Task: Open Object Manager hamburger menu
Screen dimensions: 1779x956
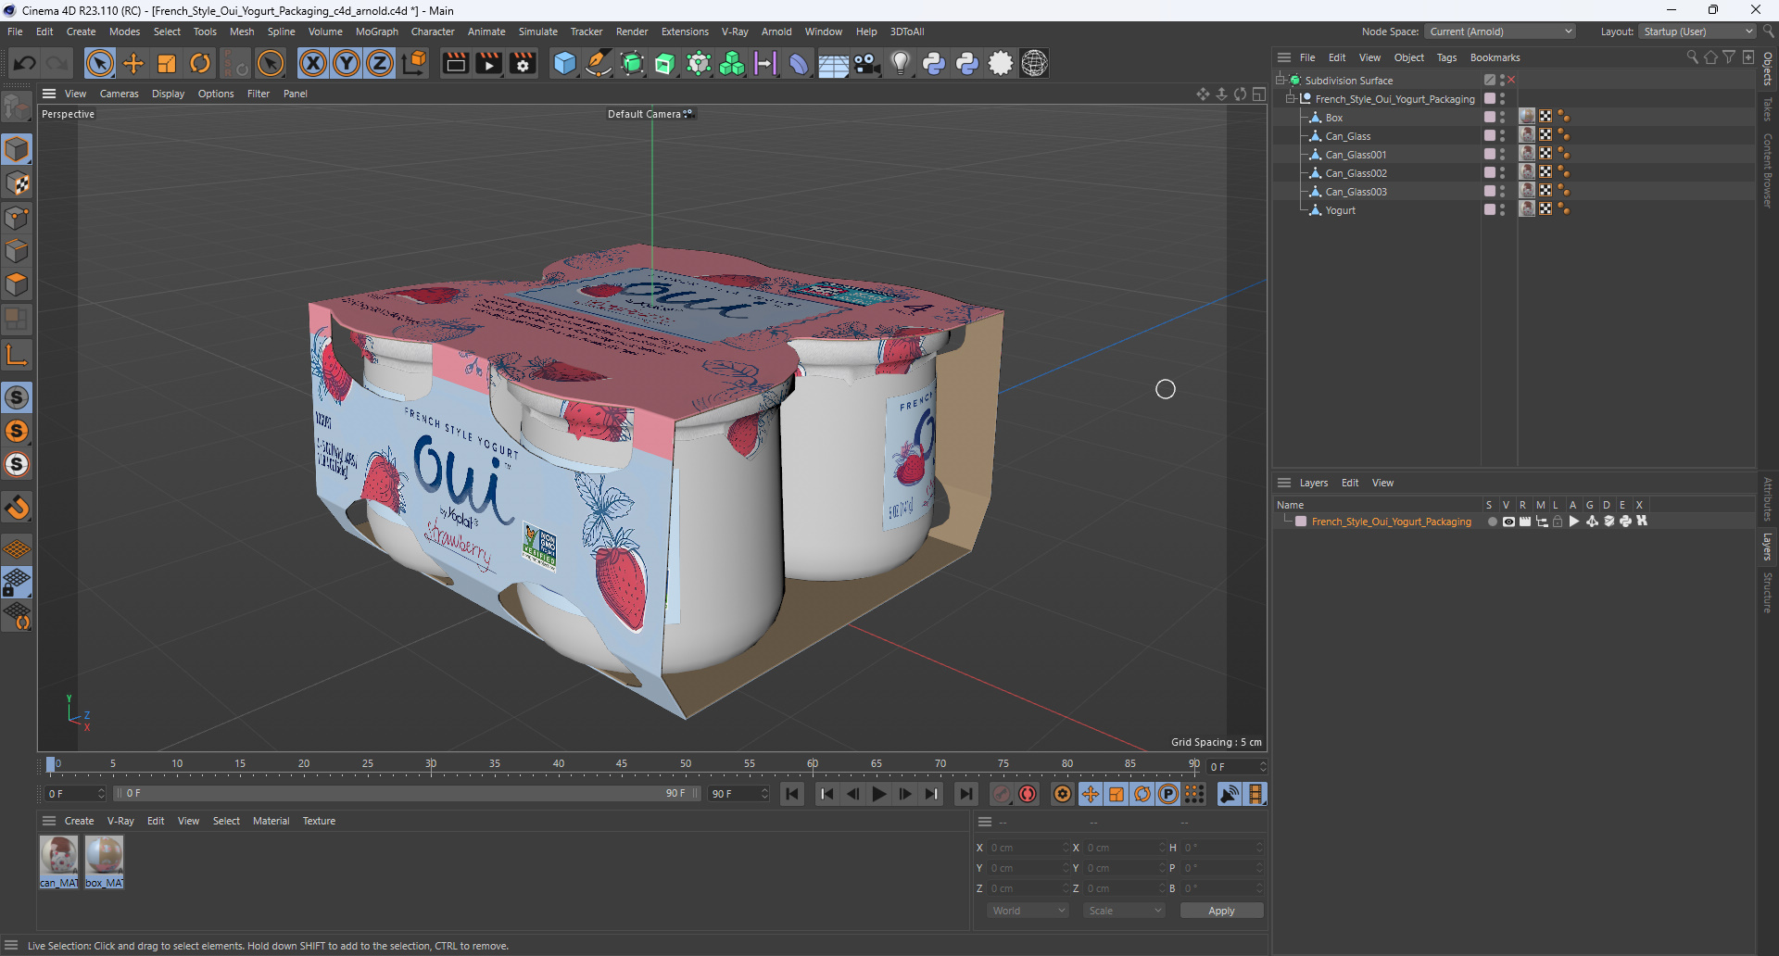Action: (1284, 57)
